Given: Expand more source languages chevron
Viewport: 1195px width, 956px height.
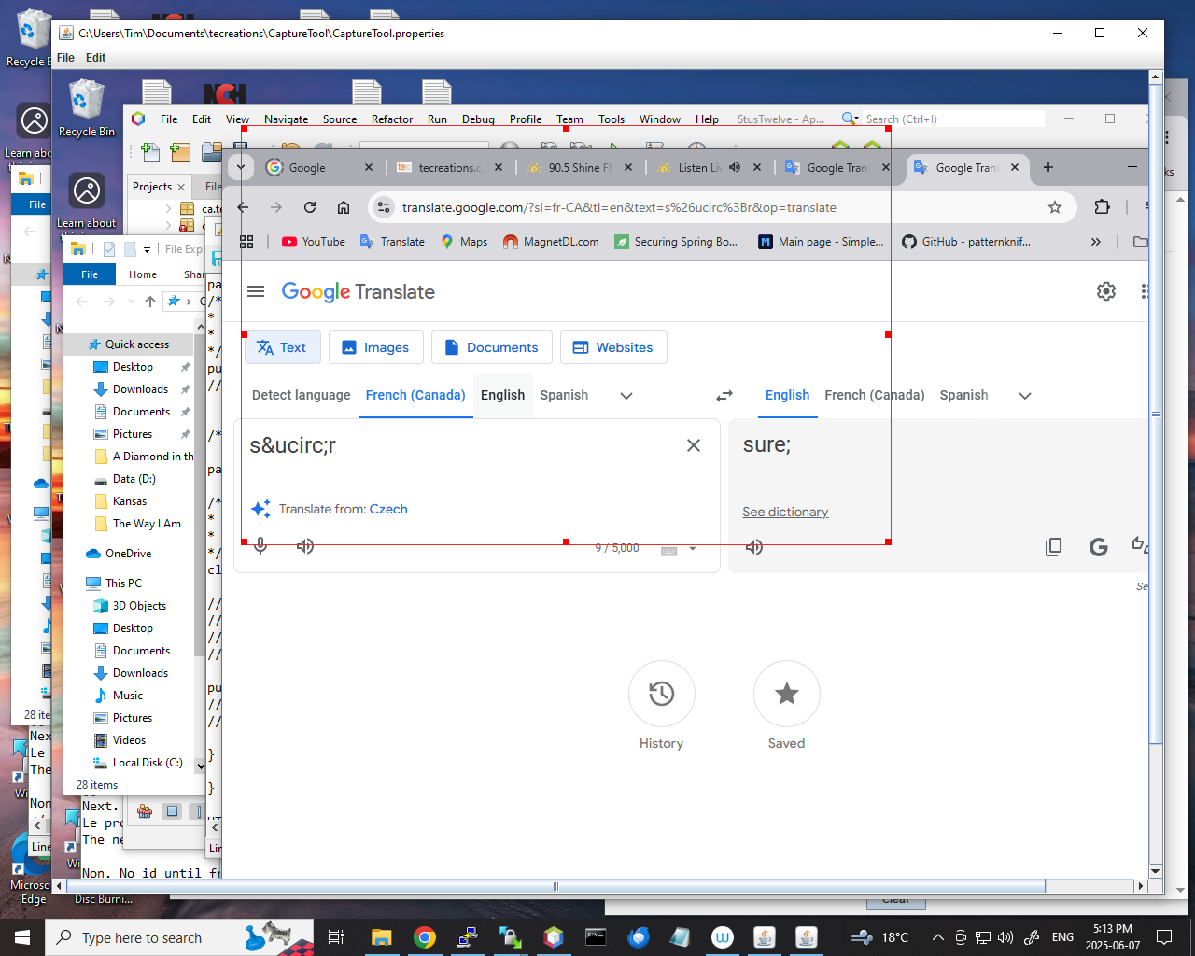Looking at the screenshot, I should [x=626, y=396].
